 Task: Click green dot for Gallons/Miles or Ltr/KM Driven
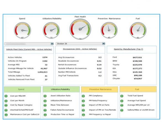point(122,110)
